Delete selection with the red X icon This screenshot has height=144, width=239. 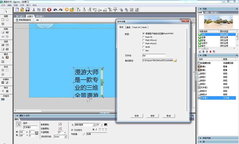pyautogui.click(x=49, y=10)
